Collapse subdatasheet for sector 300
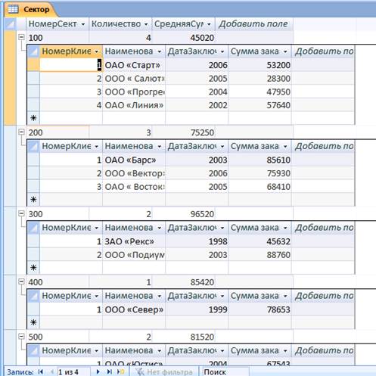The width and height of the screenshot is (376, 376). pyautogui.click(x=21, y=213)
